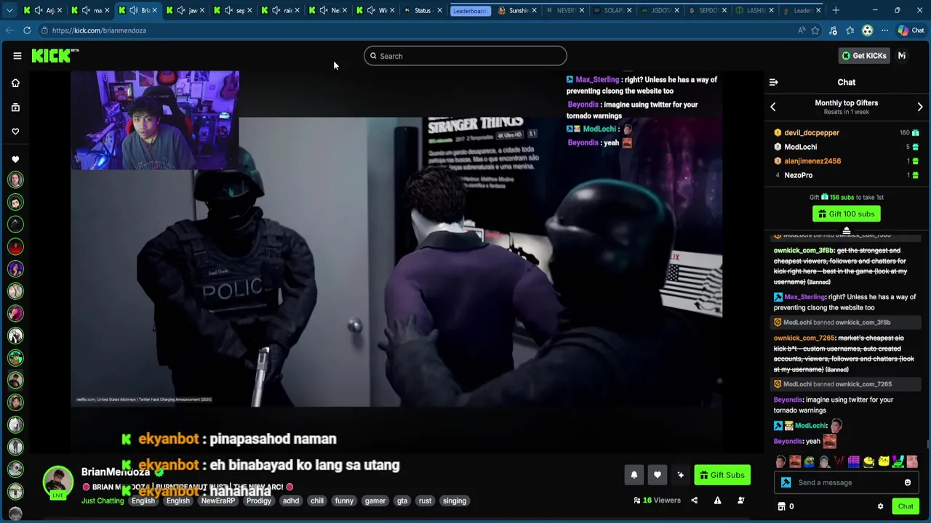Click the Gift 100 subs button
The width and height of the screenshot is (931, 523).
click(847, 214)
